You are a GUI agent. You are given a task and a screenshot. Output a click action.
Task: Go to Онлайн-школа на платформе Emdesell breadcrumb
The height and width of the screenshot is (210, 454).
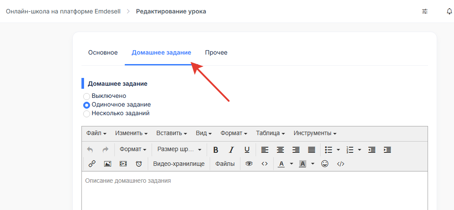click(63, 12)
